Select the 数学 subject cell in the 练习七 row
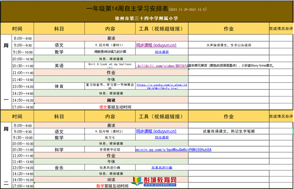294x189 pixels. click(x=59, y=138)
